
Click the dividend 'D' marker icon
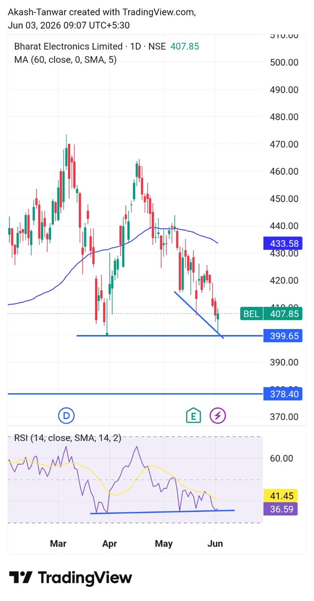pyautogui.click(x=66, y=415)
